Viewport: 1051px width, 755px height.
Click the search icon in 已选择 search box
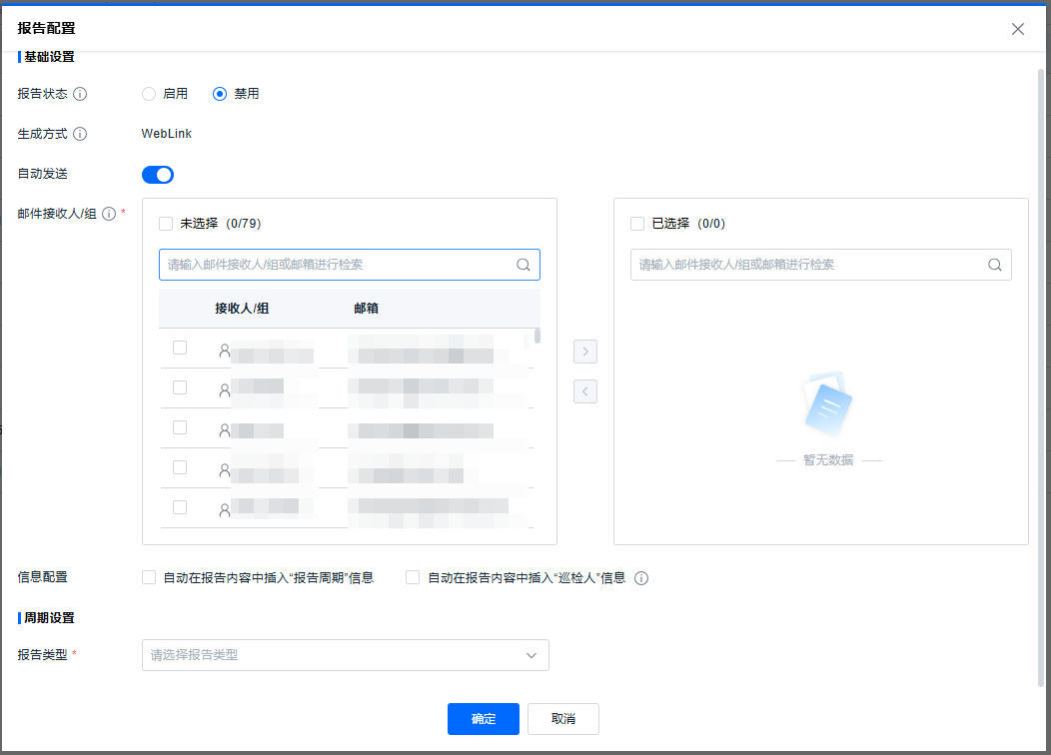[x=995, y=265]
